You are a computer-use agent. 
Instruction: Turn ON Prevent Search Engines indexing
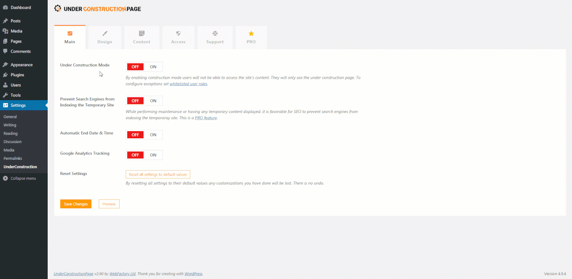pos(153,101)
